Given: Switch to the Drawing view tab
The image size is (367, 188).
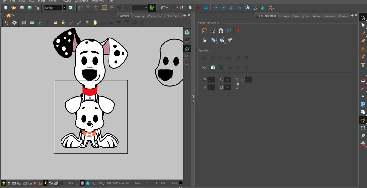Looking at the screenshot, I should [x=139, y=16].
